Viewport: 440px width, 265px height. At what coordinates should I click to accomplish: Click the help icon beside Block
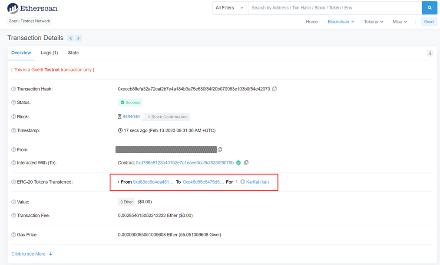tap(13, 116)
